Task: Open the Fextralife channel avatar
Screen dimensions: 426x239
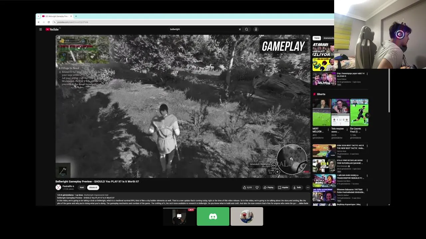Action: [x=58, y=188]
